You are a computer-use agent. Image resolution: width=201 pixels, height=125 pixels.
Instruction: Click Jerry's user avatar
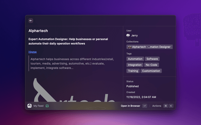pyautogui.click(x=128, y=36)
